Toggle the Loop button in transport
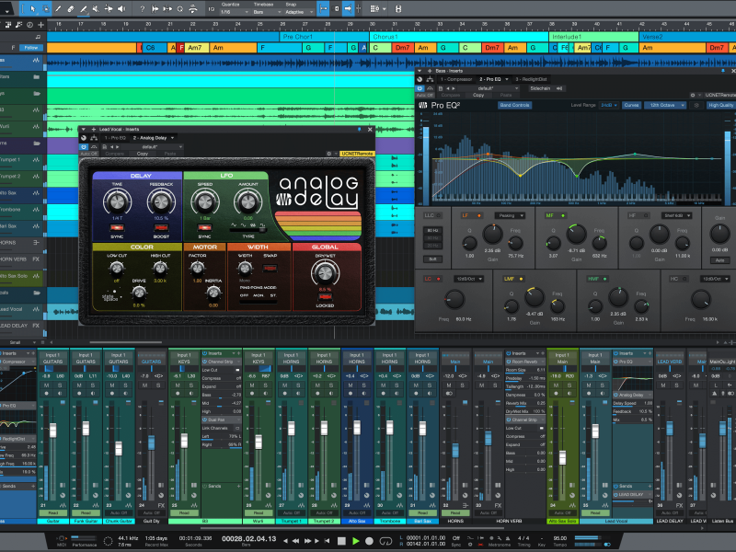Viewport: 736px width, 552px height. coord(385,541)
